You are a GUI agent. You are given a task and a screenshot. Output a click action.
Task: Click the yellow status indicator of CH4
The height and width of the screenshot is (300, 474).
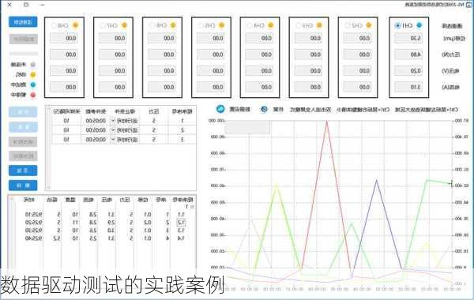[x=271, y=25]
